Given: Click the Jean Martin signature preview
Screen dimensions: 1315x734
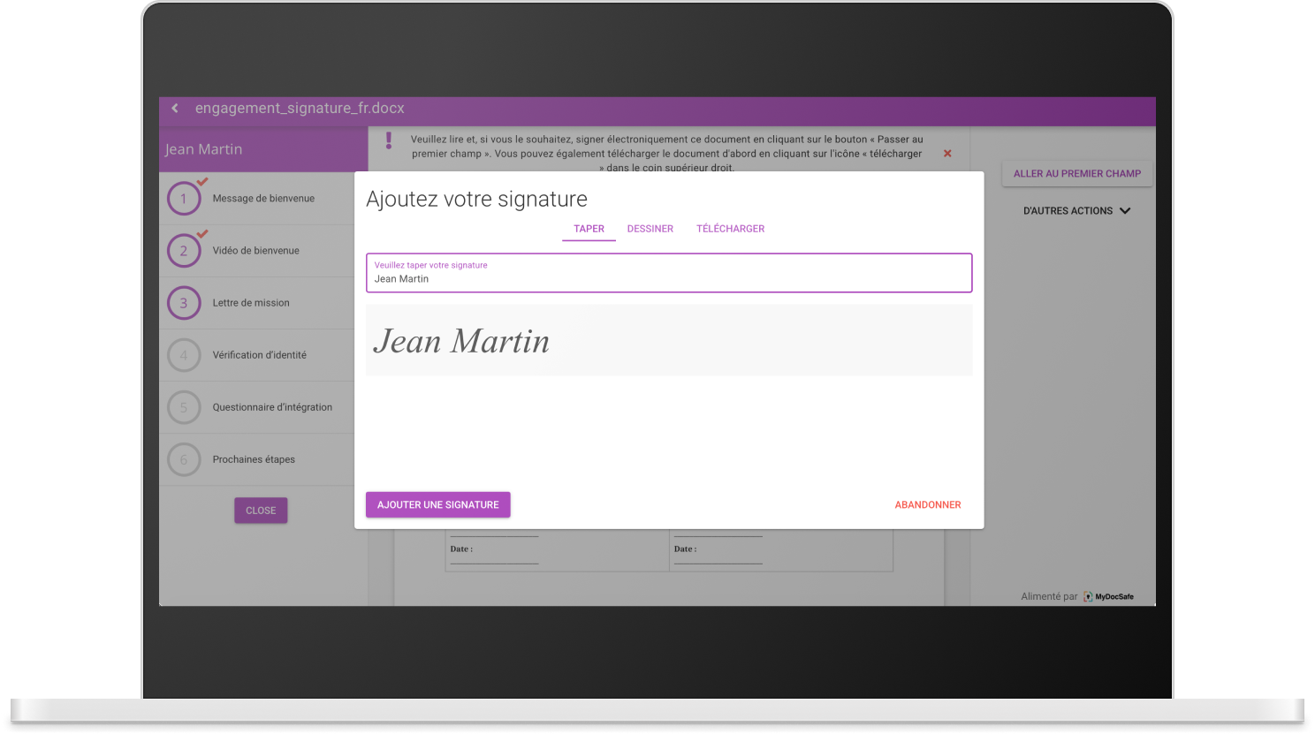Looking at the screenshot, I should pyautogui.click(x=669, y=340).
